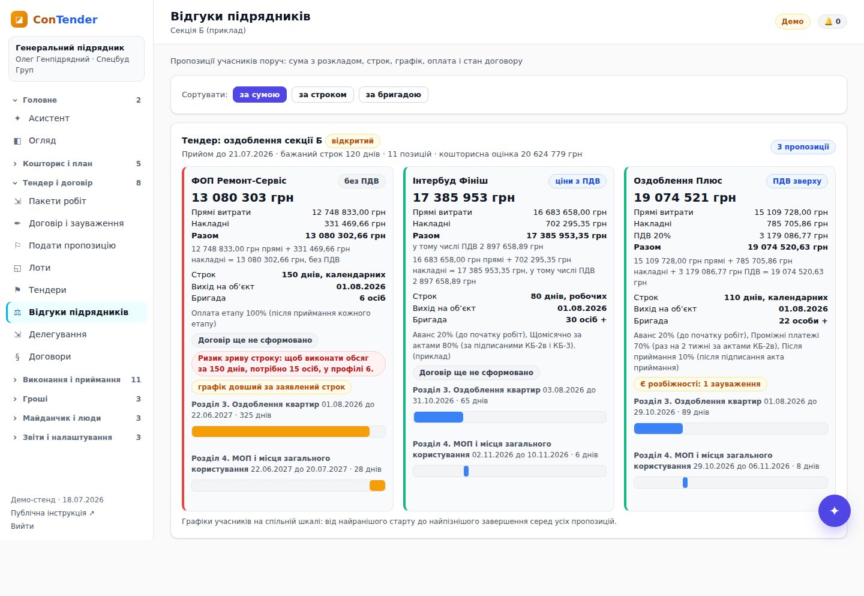Open the Асистент sparkle icon
Viewport: 864px width, 596px height.
(17, 118)
